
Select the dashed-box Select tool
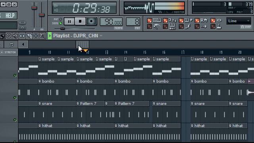pyautogui.click(x=36, y=36)
